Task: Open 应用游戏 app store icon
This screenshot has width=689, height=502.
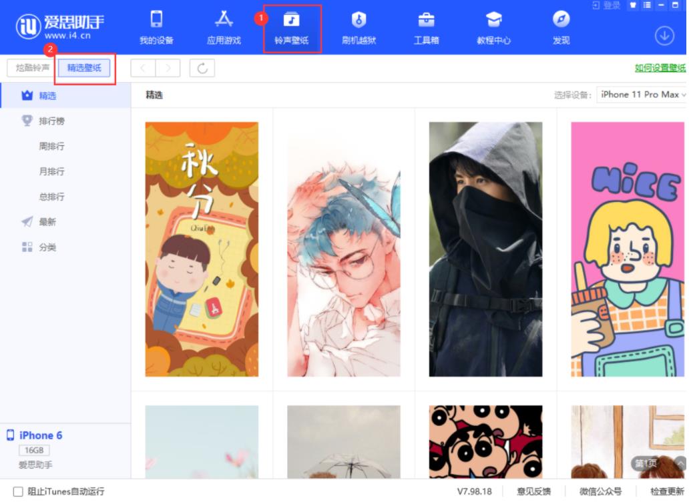Action: click(x=224, y=20)
